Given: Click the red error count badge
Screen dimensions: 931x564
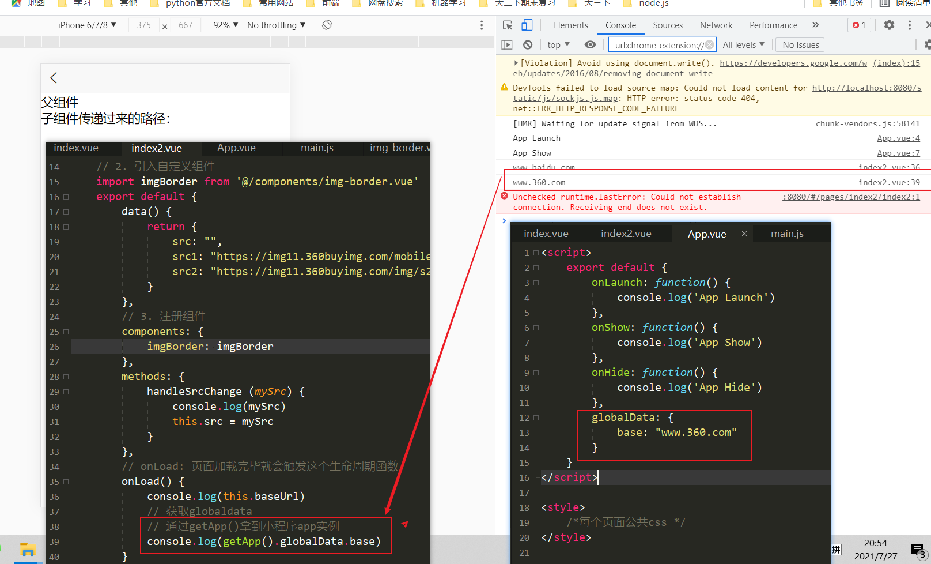Looking at the screenshot, I should click(x=859, y=25).
